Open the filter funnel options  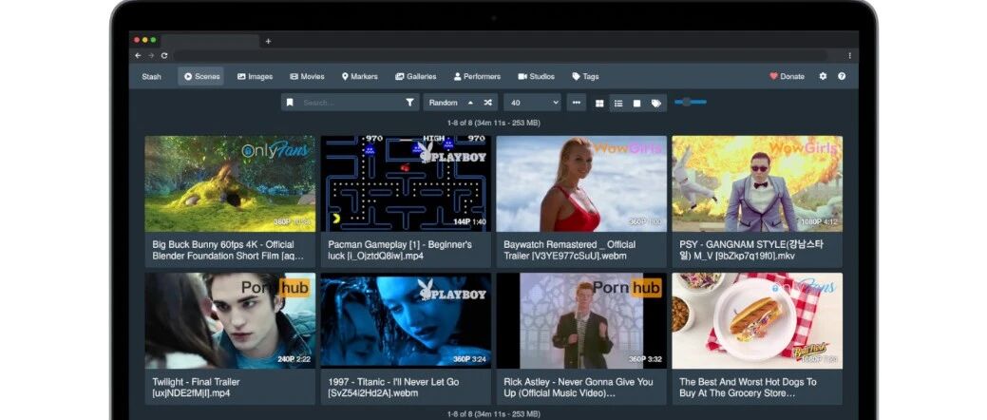point(409,103)
